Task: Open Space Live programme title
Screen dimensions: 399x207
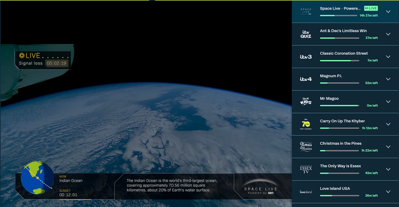Action: point(340,9)
